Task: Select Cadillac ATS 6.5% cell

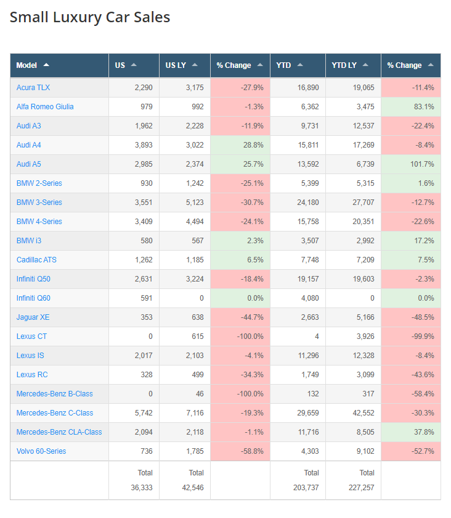Action: click(x=240, y=260)
